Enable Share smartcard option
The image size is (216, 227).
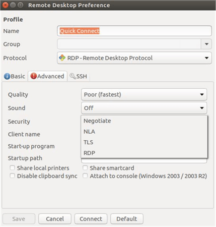point(85,167)
